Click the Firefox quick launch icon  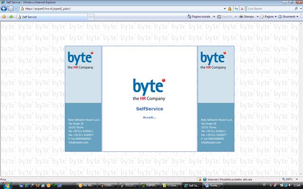point(37,186)
